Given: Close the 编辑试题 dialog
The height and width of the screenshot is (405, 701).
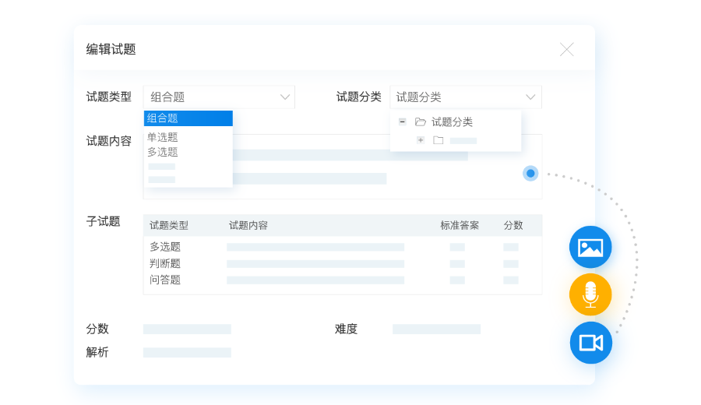Looking at the screenshot, I should click(566, 49).
